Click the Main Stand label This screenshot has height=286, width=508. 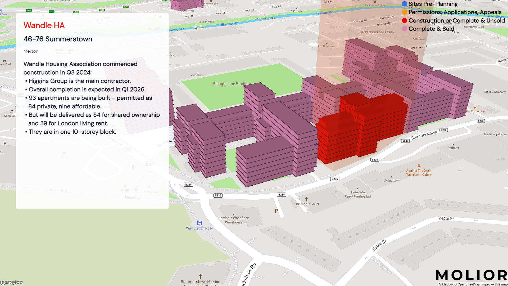tap(197, 75)
